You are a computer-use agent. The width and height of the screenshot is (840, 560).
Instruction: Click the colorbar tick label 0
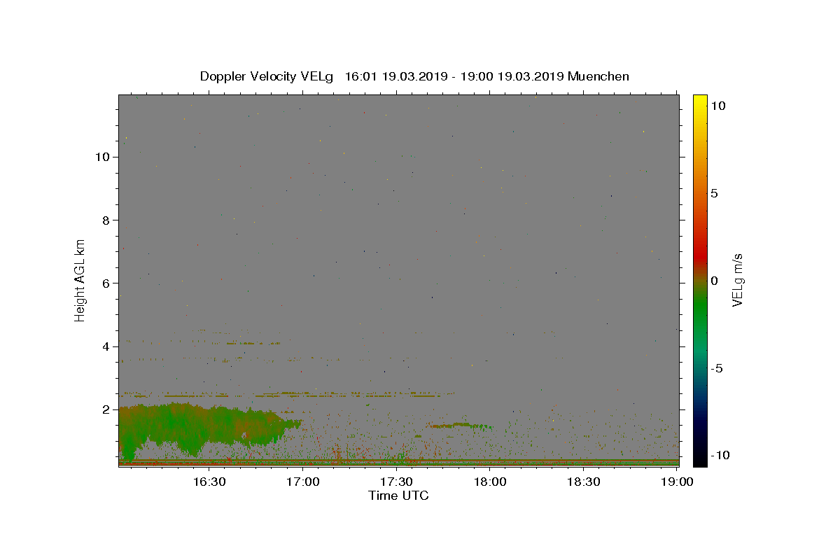[714, 281]
